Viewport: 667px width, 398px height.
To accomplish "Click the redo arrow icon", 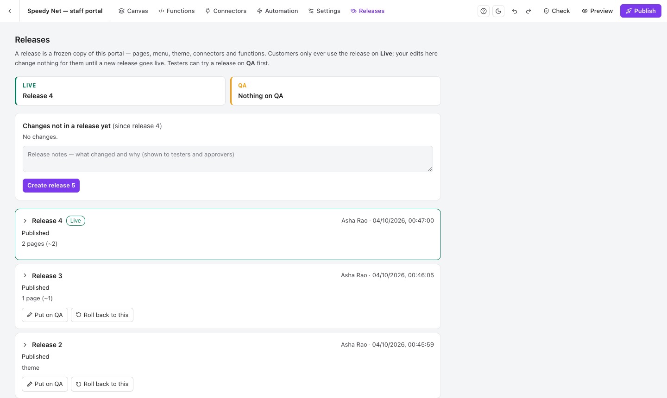I will pyautogui.click(x=529, y=11).
